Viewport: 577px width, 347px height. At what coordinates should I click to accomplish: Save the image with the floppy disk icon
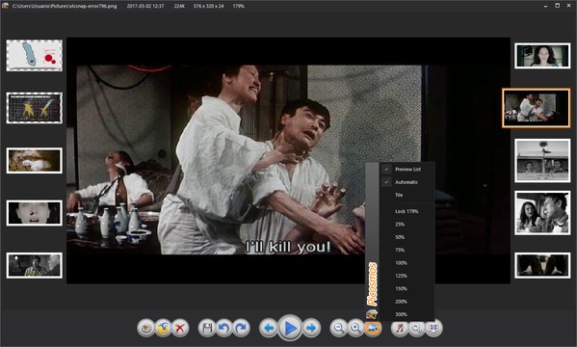coord(207,328)
